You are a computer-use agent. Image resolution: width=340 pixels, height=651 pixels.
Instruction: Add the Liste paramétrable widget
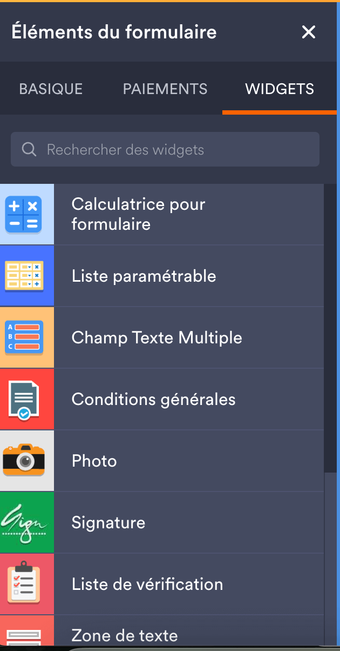pos(144,276)
